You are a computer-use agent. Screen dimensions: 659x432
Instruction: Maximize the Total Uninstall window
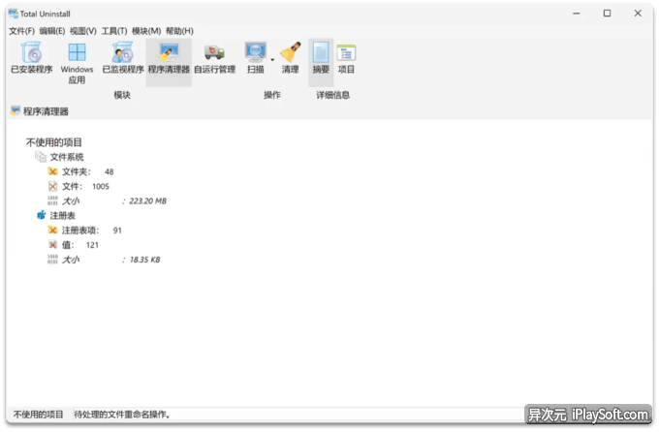tap(607, 14)
